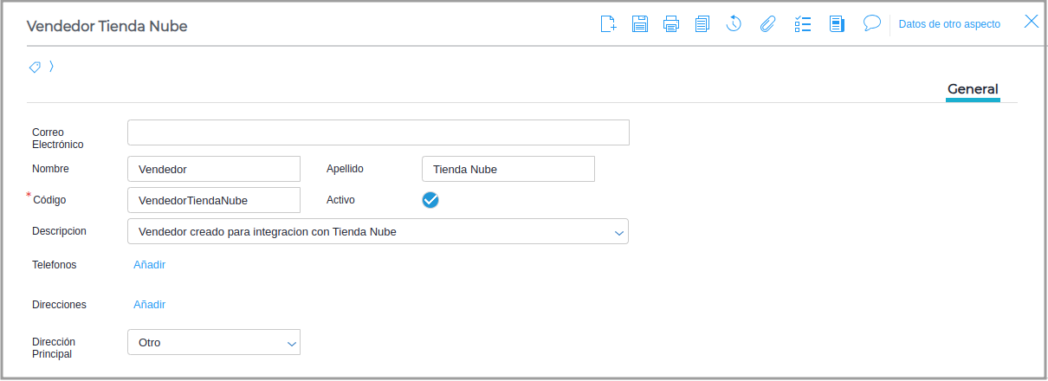Click Añadir next to Direcciones
The image size is (1048, 381).
(x=149, y=305)
